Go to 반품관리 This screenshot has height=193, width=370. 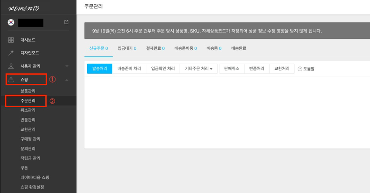tap(28, 120)
